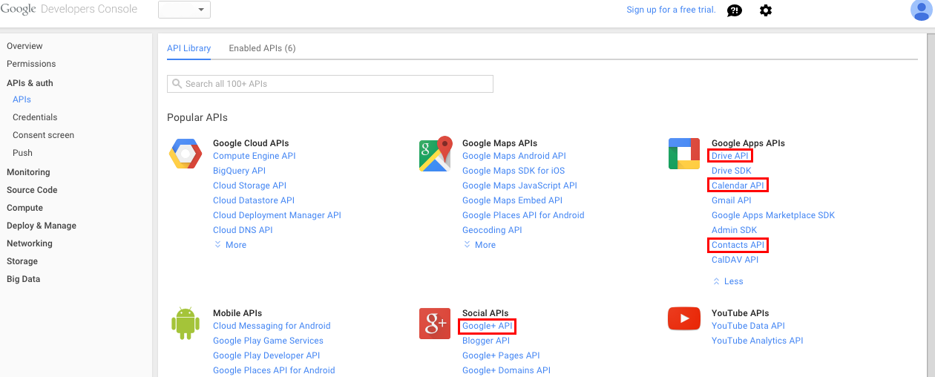Open the project selector dropdown
This screenshot has height=377, width=935.
[184, 10]
